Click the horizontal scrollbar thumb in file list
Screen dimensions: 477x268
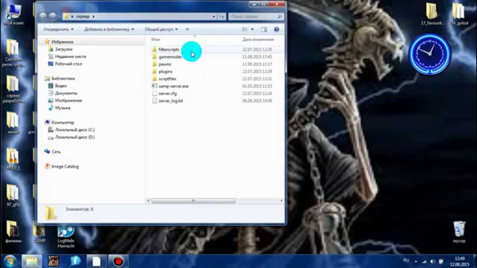tap(193, 201)
